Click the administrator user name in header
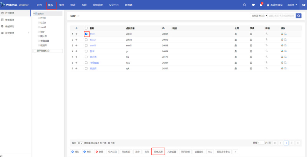Screen dimensions: 307x157 coord(274,5)
